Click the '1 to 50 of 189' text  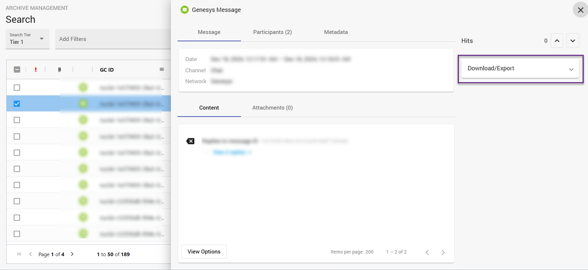[x=113, y=254]
